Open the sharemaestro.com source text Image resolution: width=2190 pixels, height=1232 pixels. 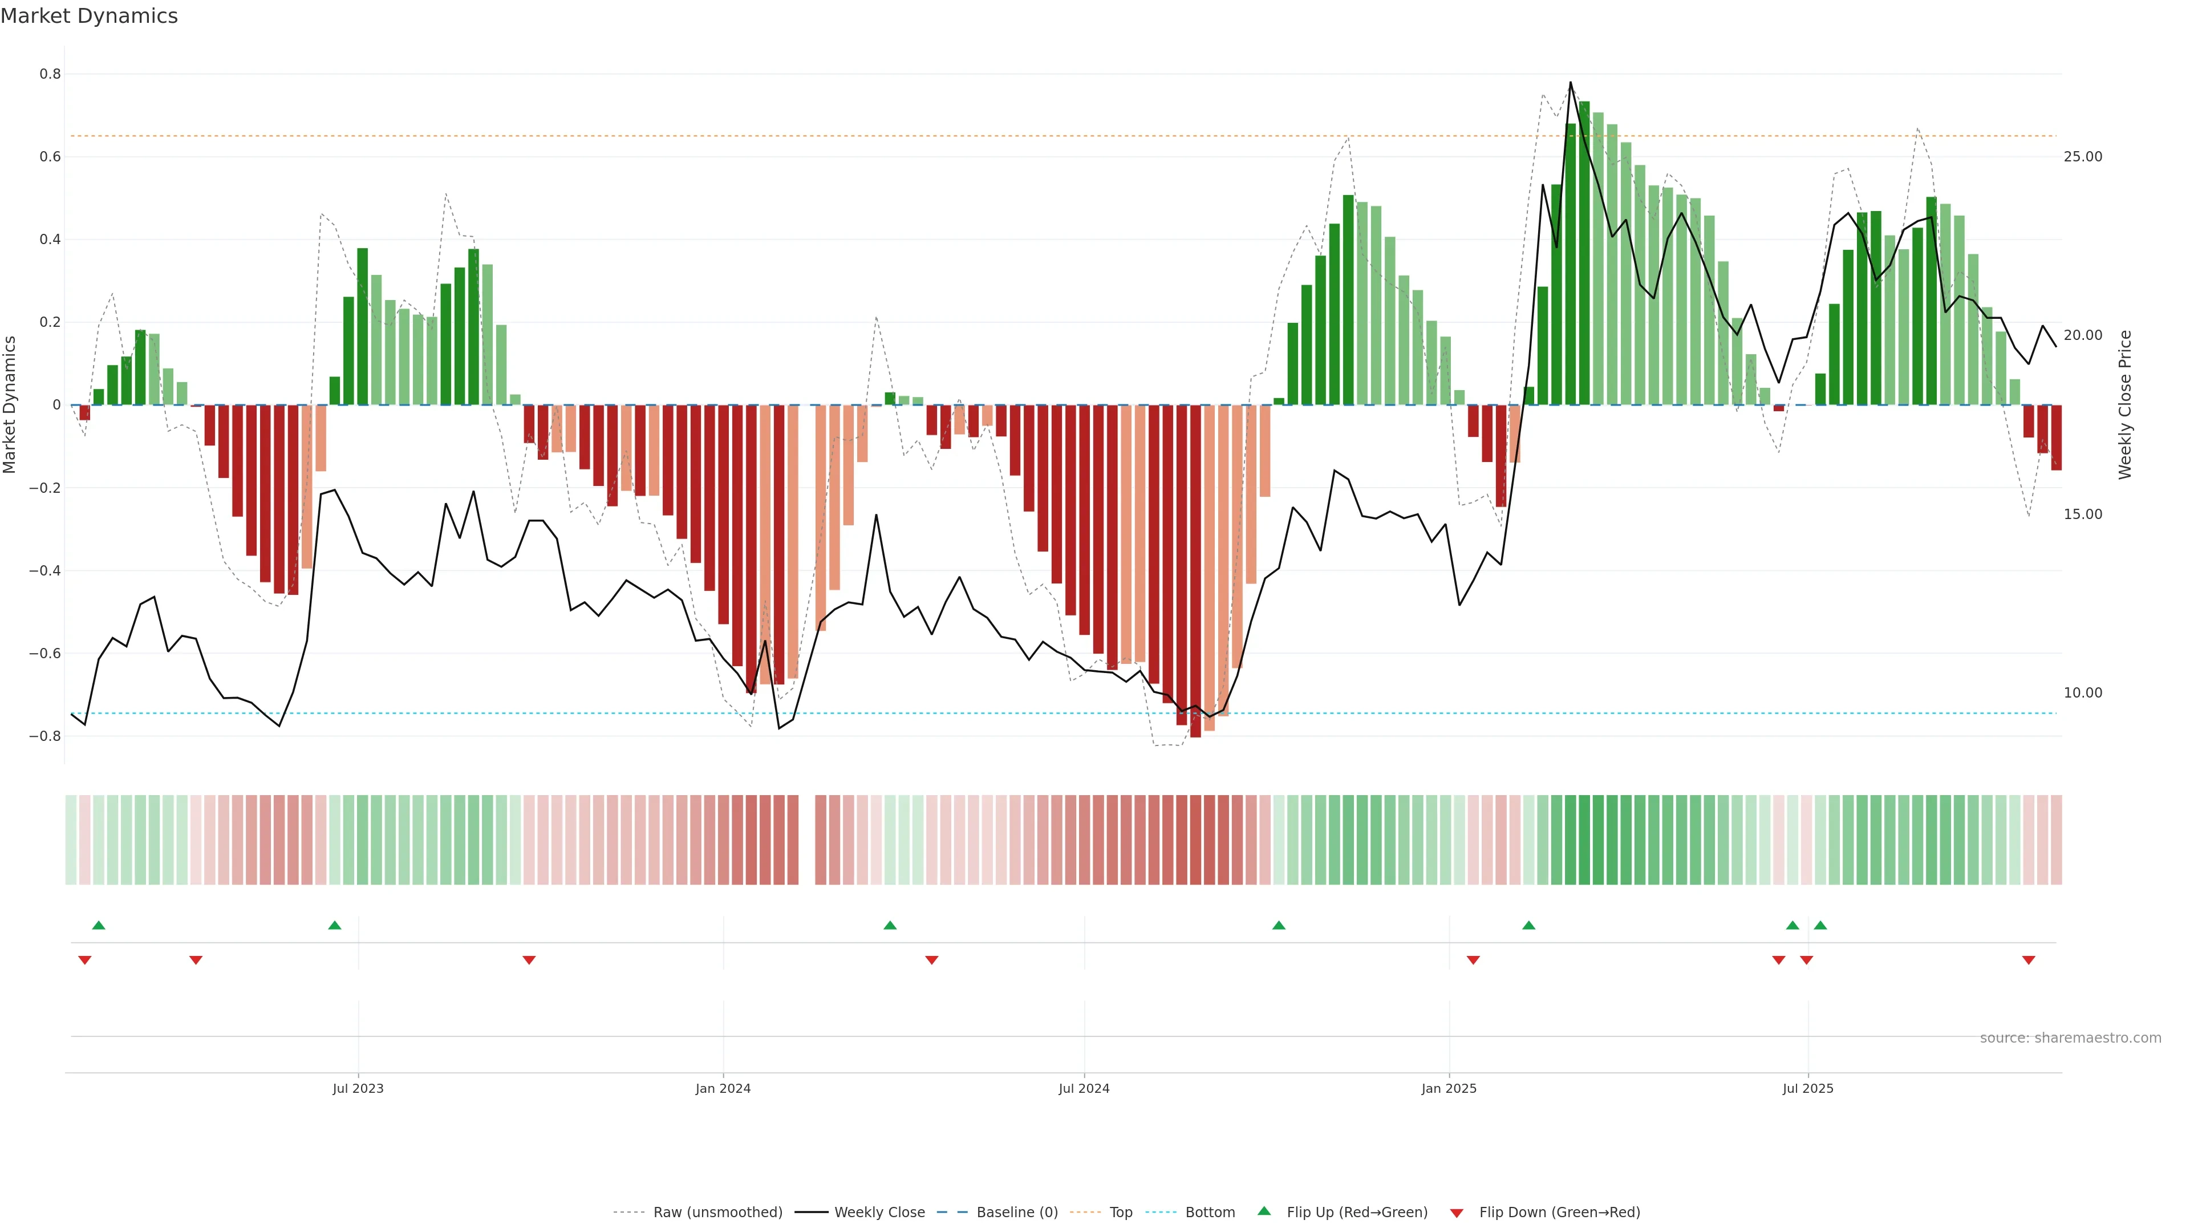pos(2070,1038)
